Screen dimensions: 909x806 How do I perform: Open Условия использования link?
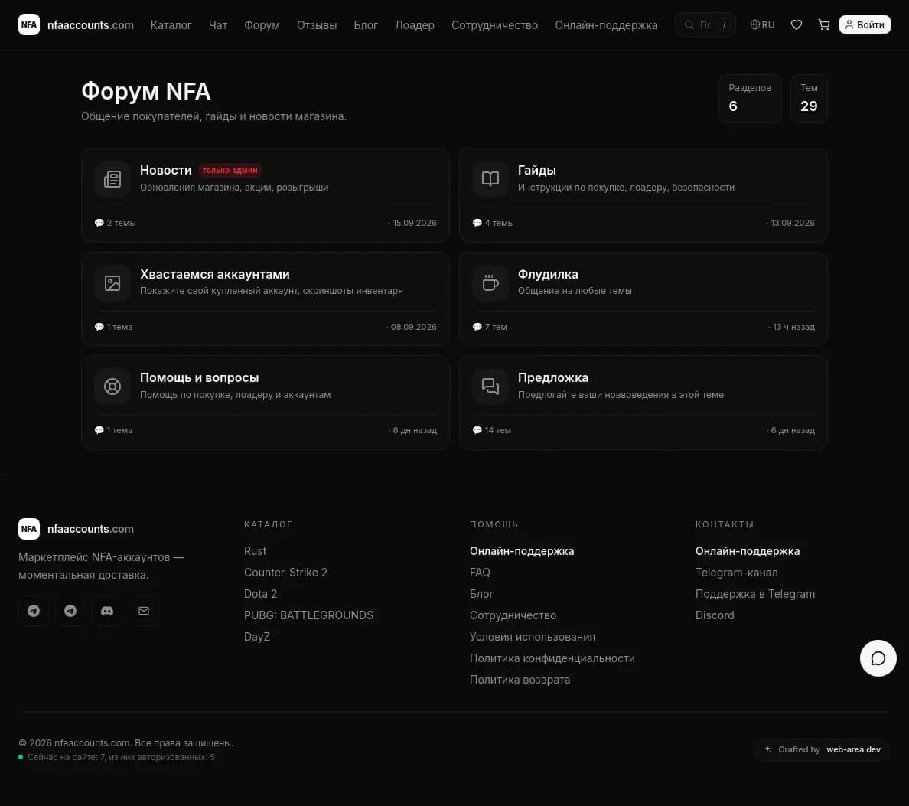click(x=533, y=637)
